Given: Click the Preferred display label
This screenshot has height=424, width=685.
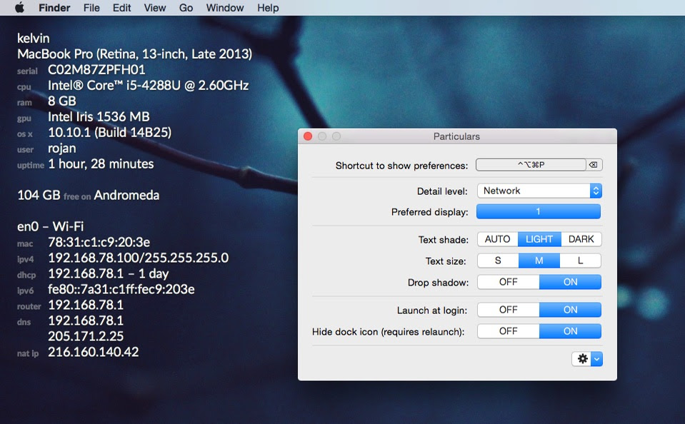Looking at the screenshot, I should (x=429, y=212).
